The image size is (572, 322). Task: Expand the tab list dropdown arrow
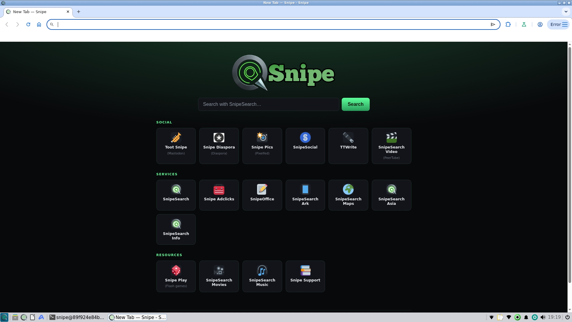point(566,12)
